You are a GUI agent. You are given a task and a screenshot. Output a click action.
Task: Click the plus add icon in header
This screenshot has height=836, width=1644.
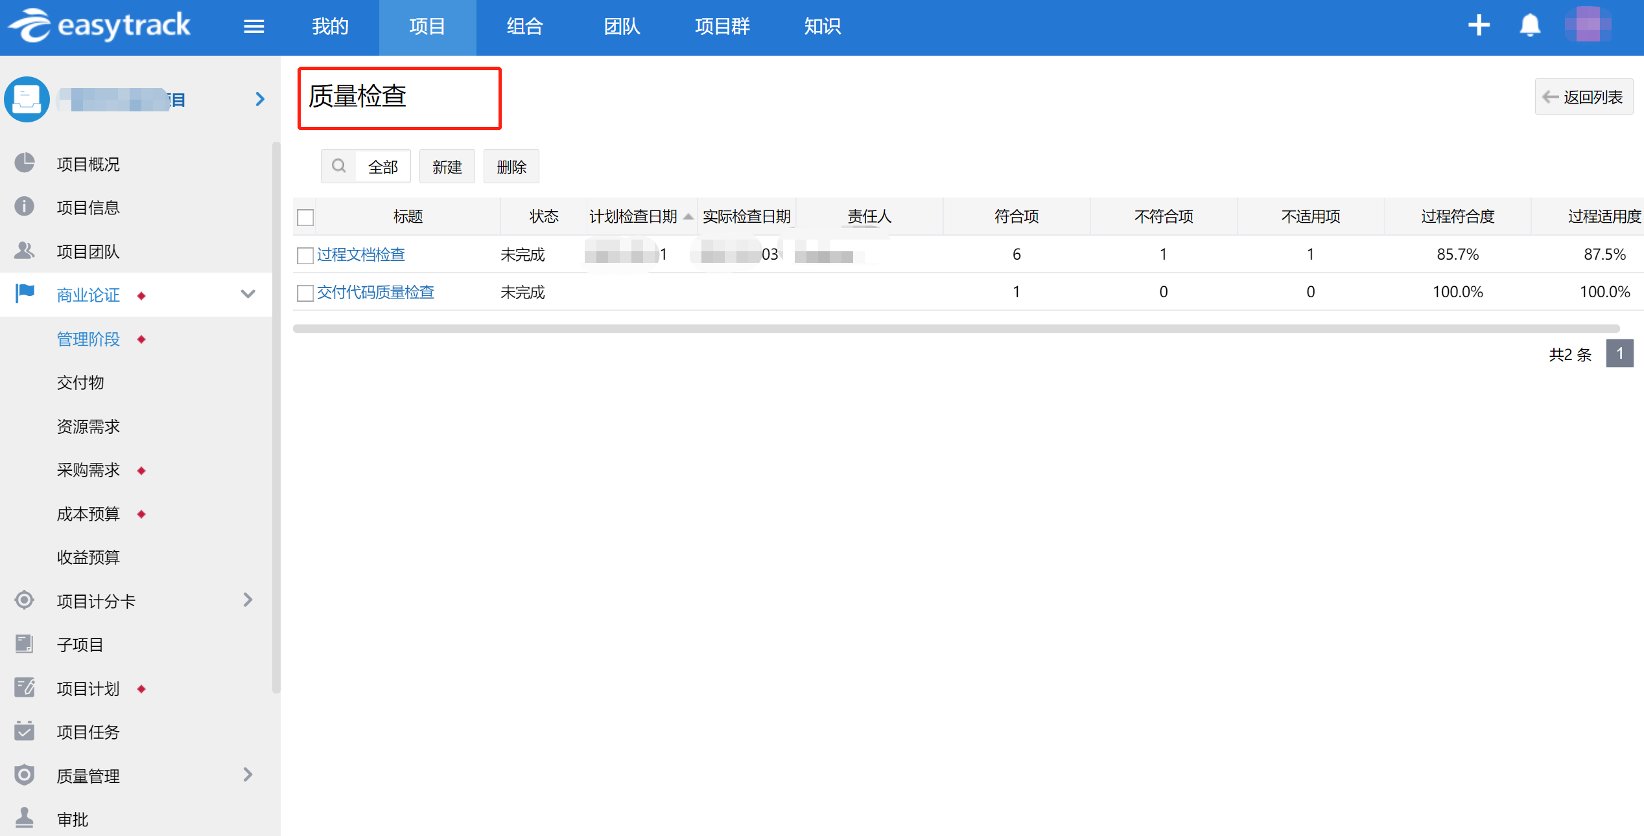[1479, 26]
